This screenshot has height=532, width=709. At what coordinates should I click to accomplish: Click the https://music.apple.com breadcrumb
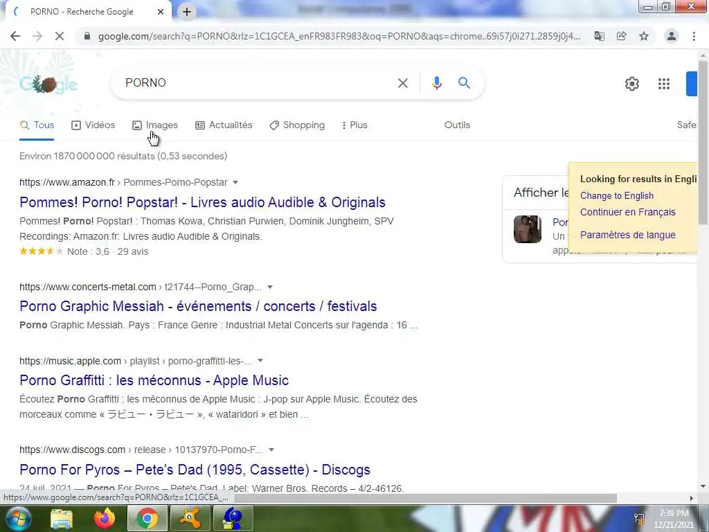click(x=70, y=361)
